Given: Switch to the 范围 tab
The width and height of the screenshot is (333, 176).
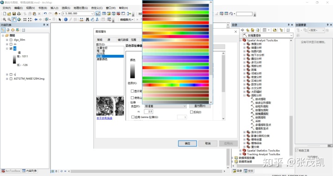Looking at the screenshot, I should click(134, 40).
